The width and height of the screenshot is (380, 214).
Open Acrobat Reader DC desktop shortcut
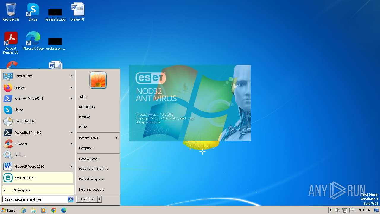coord(11,43)
